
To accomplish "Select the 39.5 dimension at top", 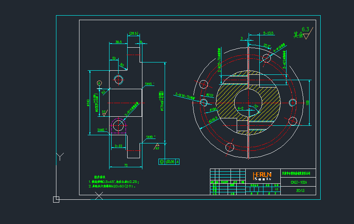I will click(118, 42).
